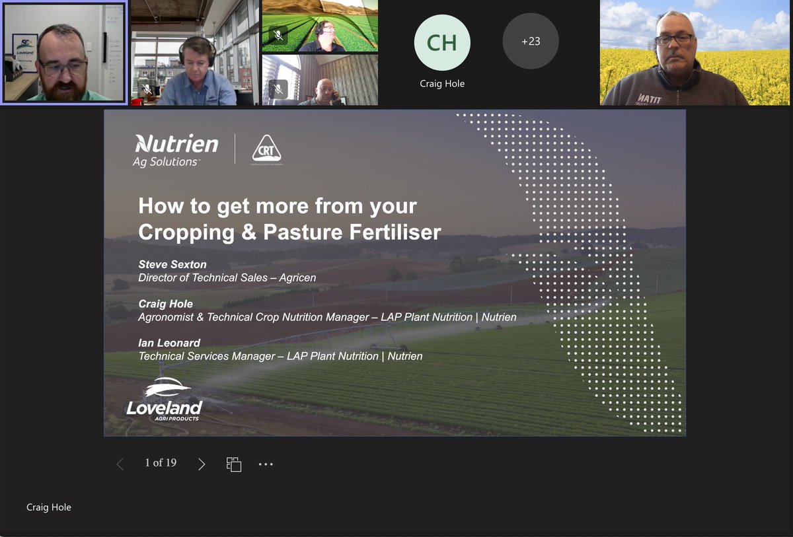The image size is (793, 537).
Task: Click the 'Craig Hole' label under CH avatar
Action: point(442,84)
